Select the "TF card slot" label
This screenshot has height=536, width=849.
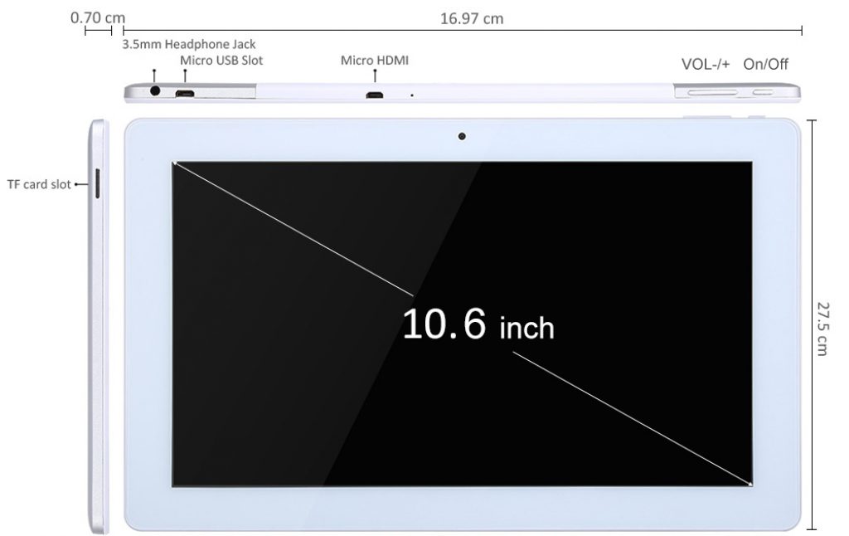coord(38,184)
